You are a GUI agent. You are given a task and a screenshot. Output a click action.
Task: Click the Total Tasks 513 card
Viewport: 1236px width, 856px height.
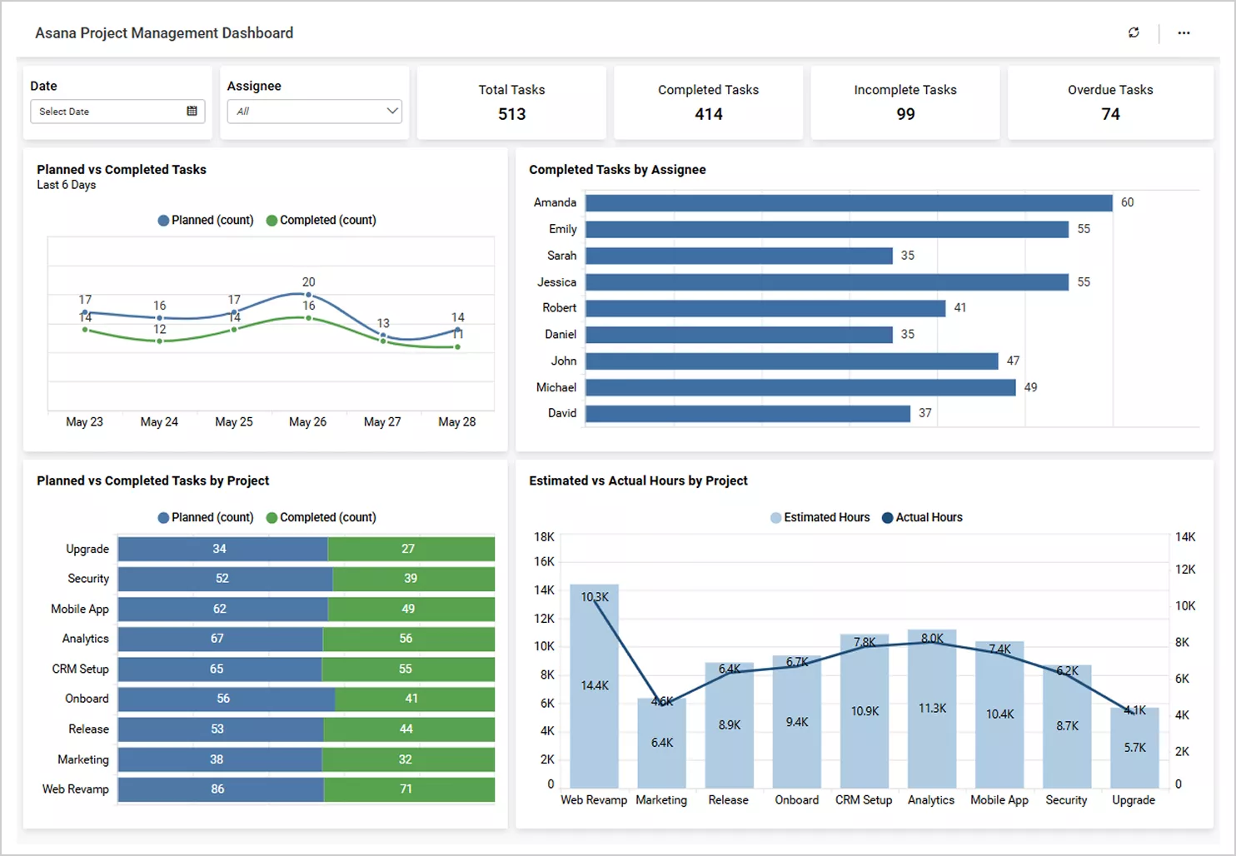511,102
